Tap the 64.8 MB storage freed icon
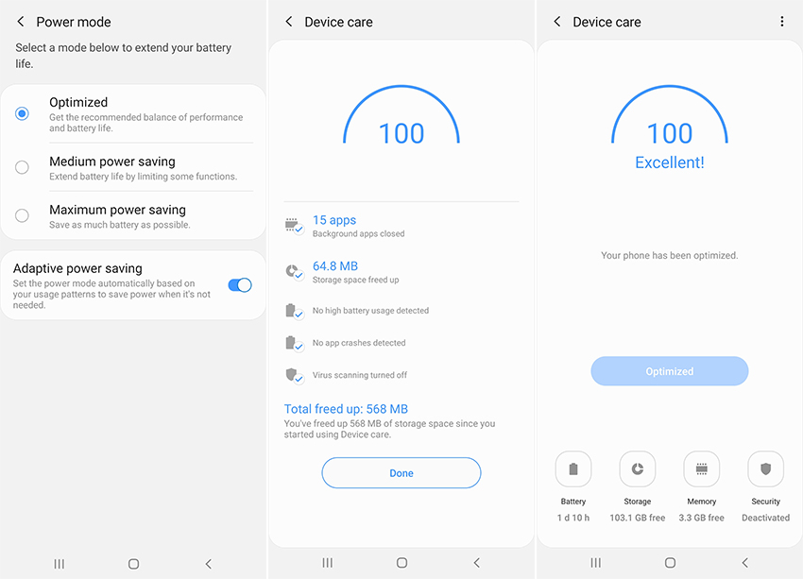 [x=294, y=272]
